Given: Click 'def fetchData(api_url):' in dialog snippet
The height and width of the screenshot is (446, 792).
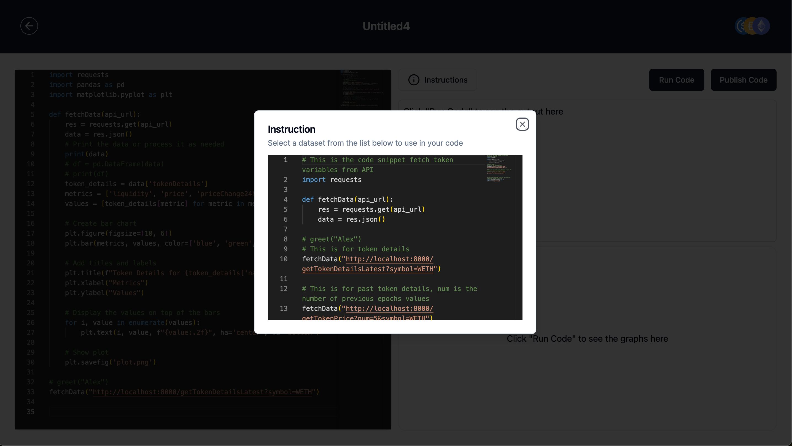Looking at the screenshot, I should point(347,199).
